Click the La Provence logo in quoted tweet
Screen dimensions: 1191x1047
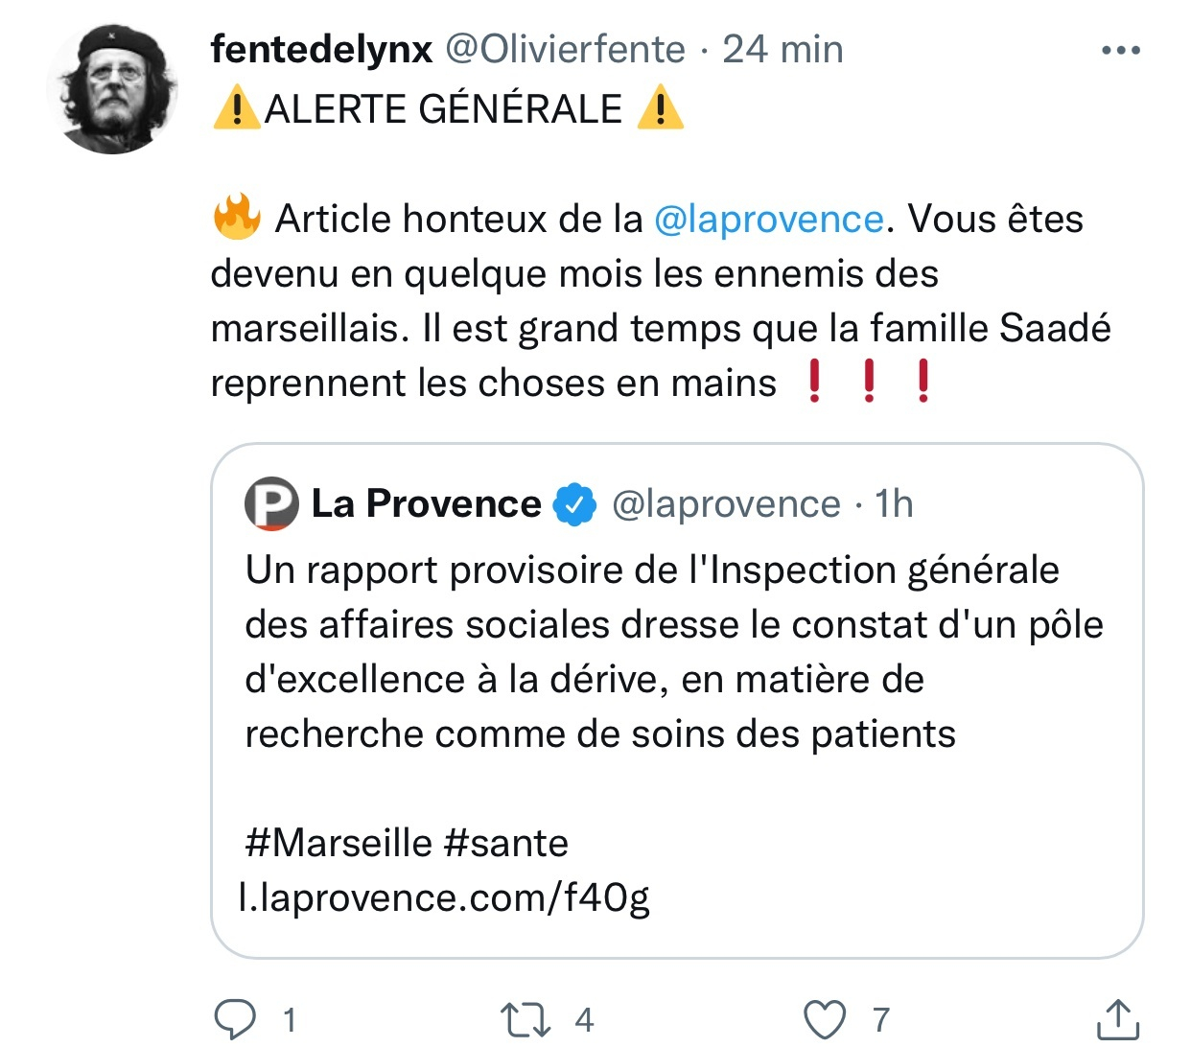tap(271, 504)
